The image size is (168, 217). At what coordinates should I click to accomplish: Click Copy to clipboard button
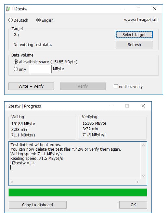[38, 205]
